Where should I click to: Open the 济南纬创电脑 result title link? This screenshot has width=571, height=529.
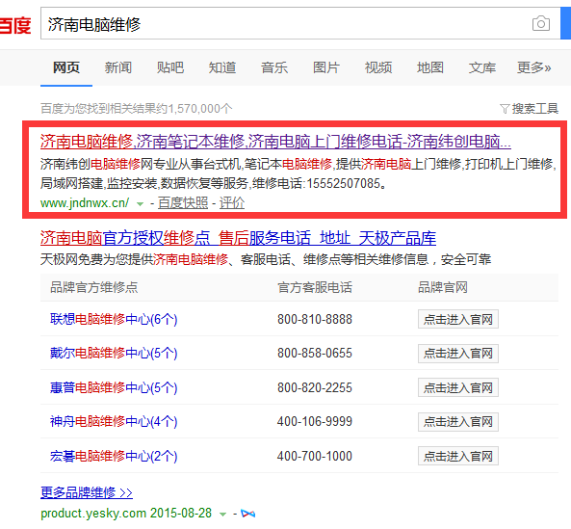click(275, 142)
